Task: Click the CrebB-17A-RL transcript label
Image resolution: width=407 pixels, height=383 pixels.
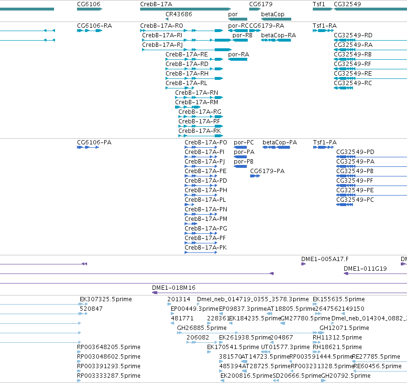Action: [187, 83]
